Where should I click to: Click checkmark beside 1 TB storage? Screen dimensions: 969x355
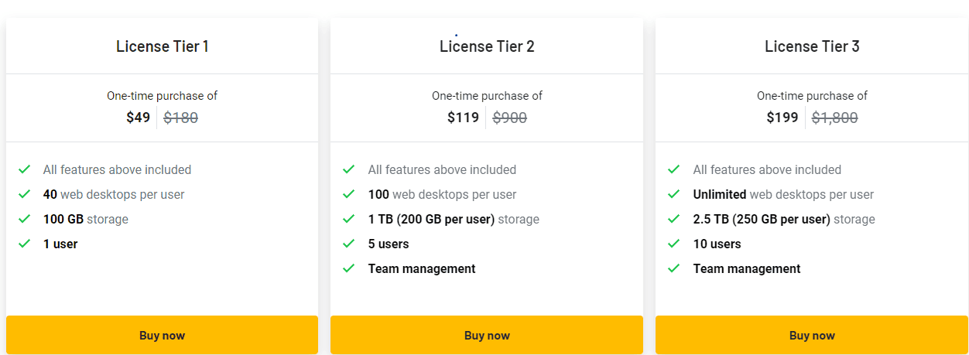[x=349, y=219]
